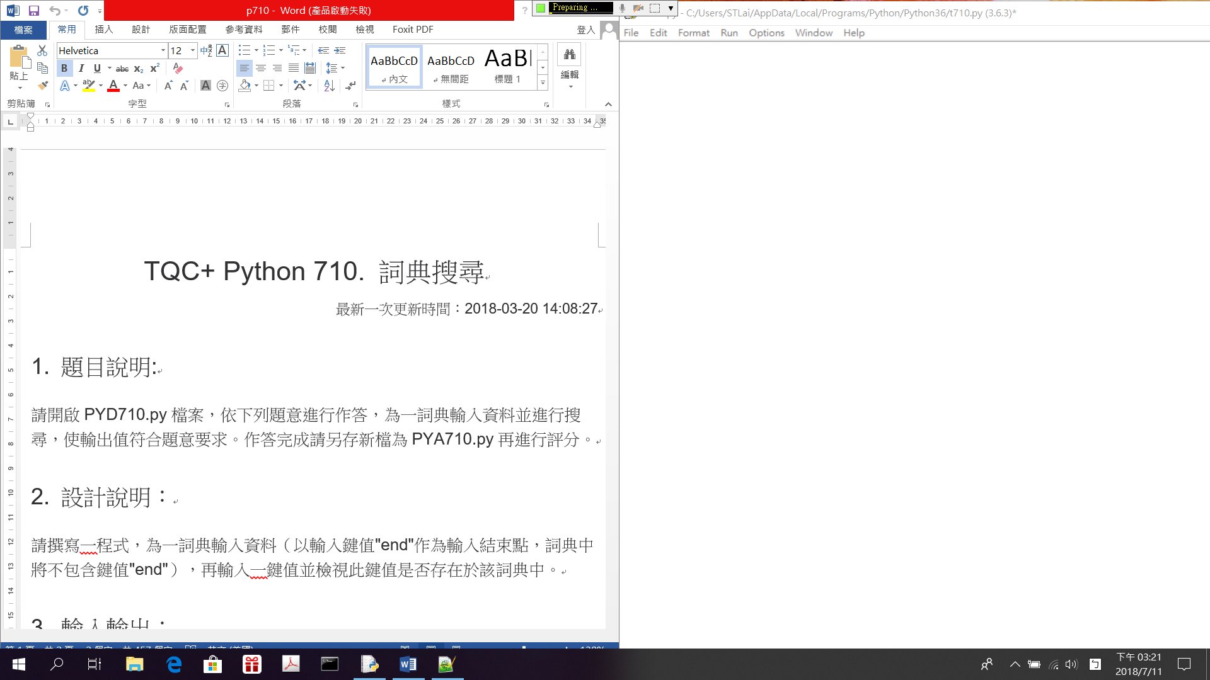Open the Foxit PDF ribbon tab
The image size is (1210, 680).
pos(413,30)
